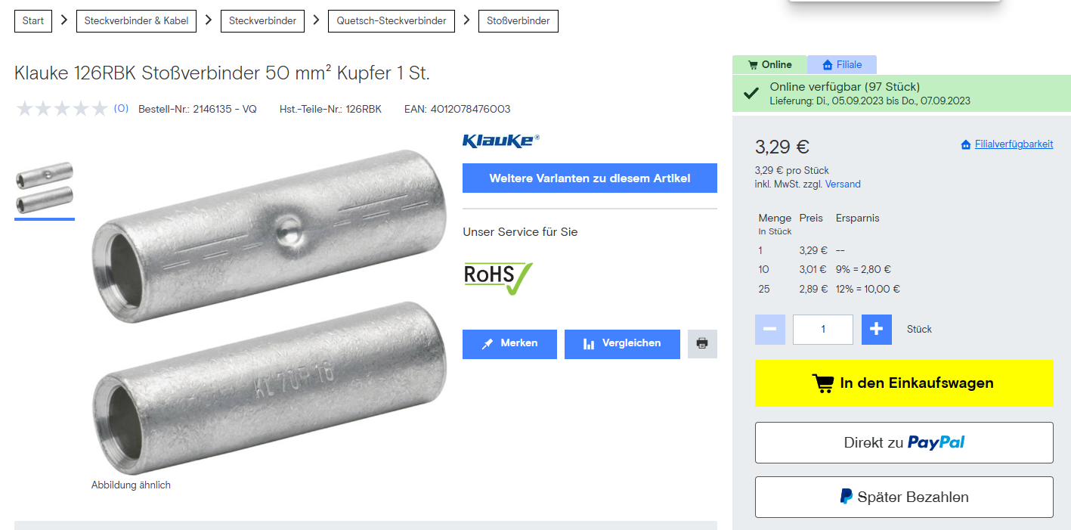Click the Klauke brand logo

point(501,141)
